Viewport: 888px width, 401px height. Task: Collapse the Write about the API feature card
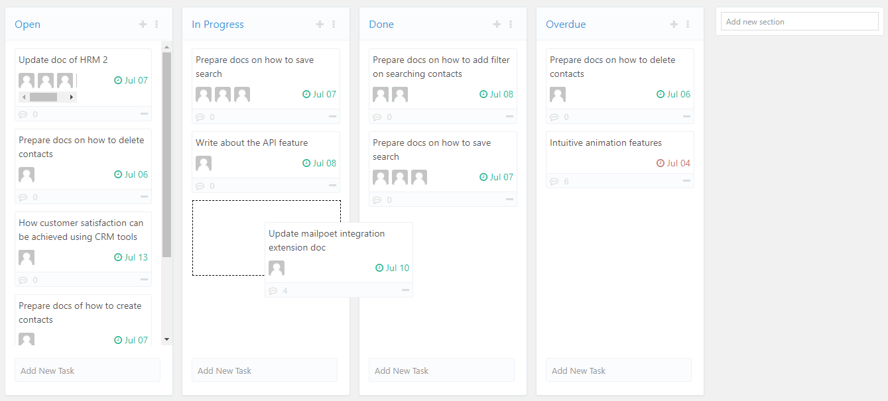click(x=332, y=186)
